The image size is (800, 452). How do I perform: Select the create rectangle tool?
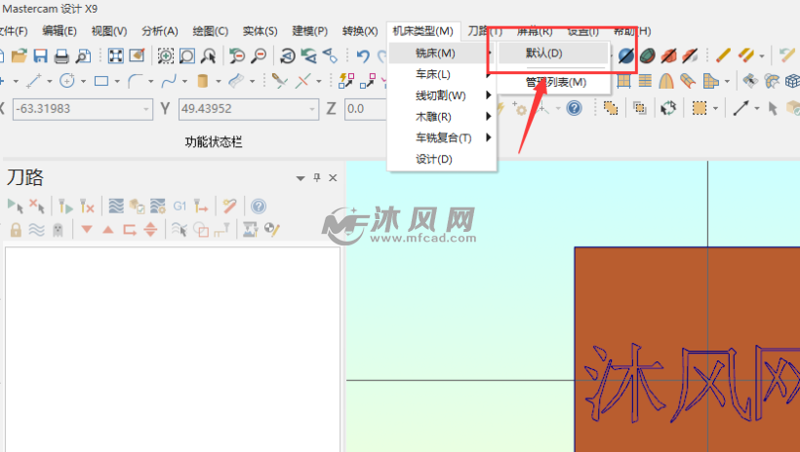pos(101,81)
